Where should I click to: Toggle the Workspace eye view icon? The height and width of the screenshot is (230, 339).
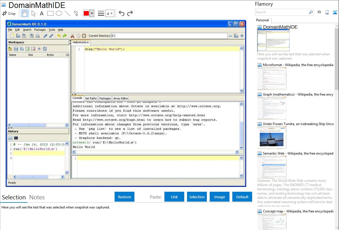(39, 49)
